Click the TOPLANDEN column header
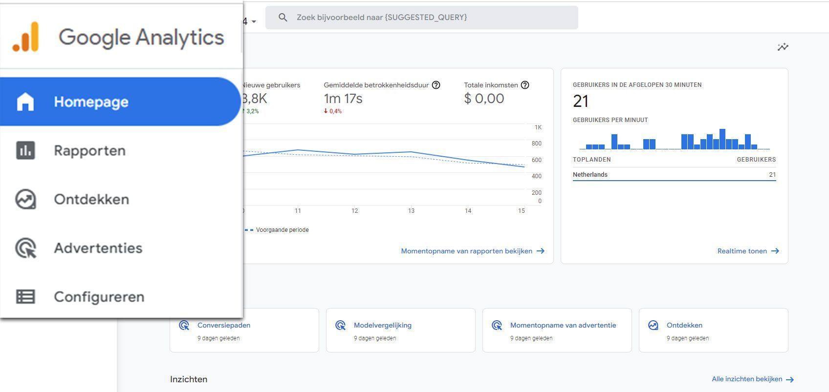This screenshot has height=392, width=829. pyautogui.click(x=591, y=160)
